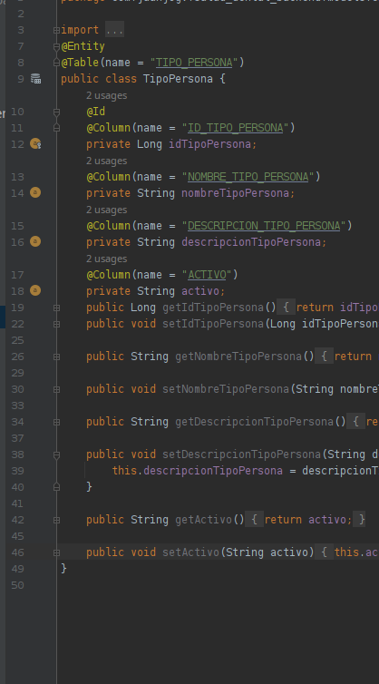
Task: Open usages hint above NOMBRE_TIPO_PERSONA column
Action: (106, 161)
